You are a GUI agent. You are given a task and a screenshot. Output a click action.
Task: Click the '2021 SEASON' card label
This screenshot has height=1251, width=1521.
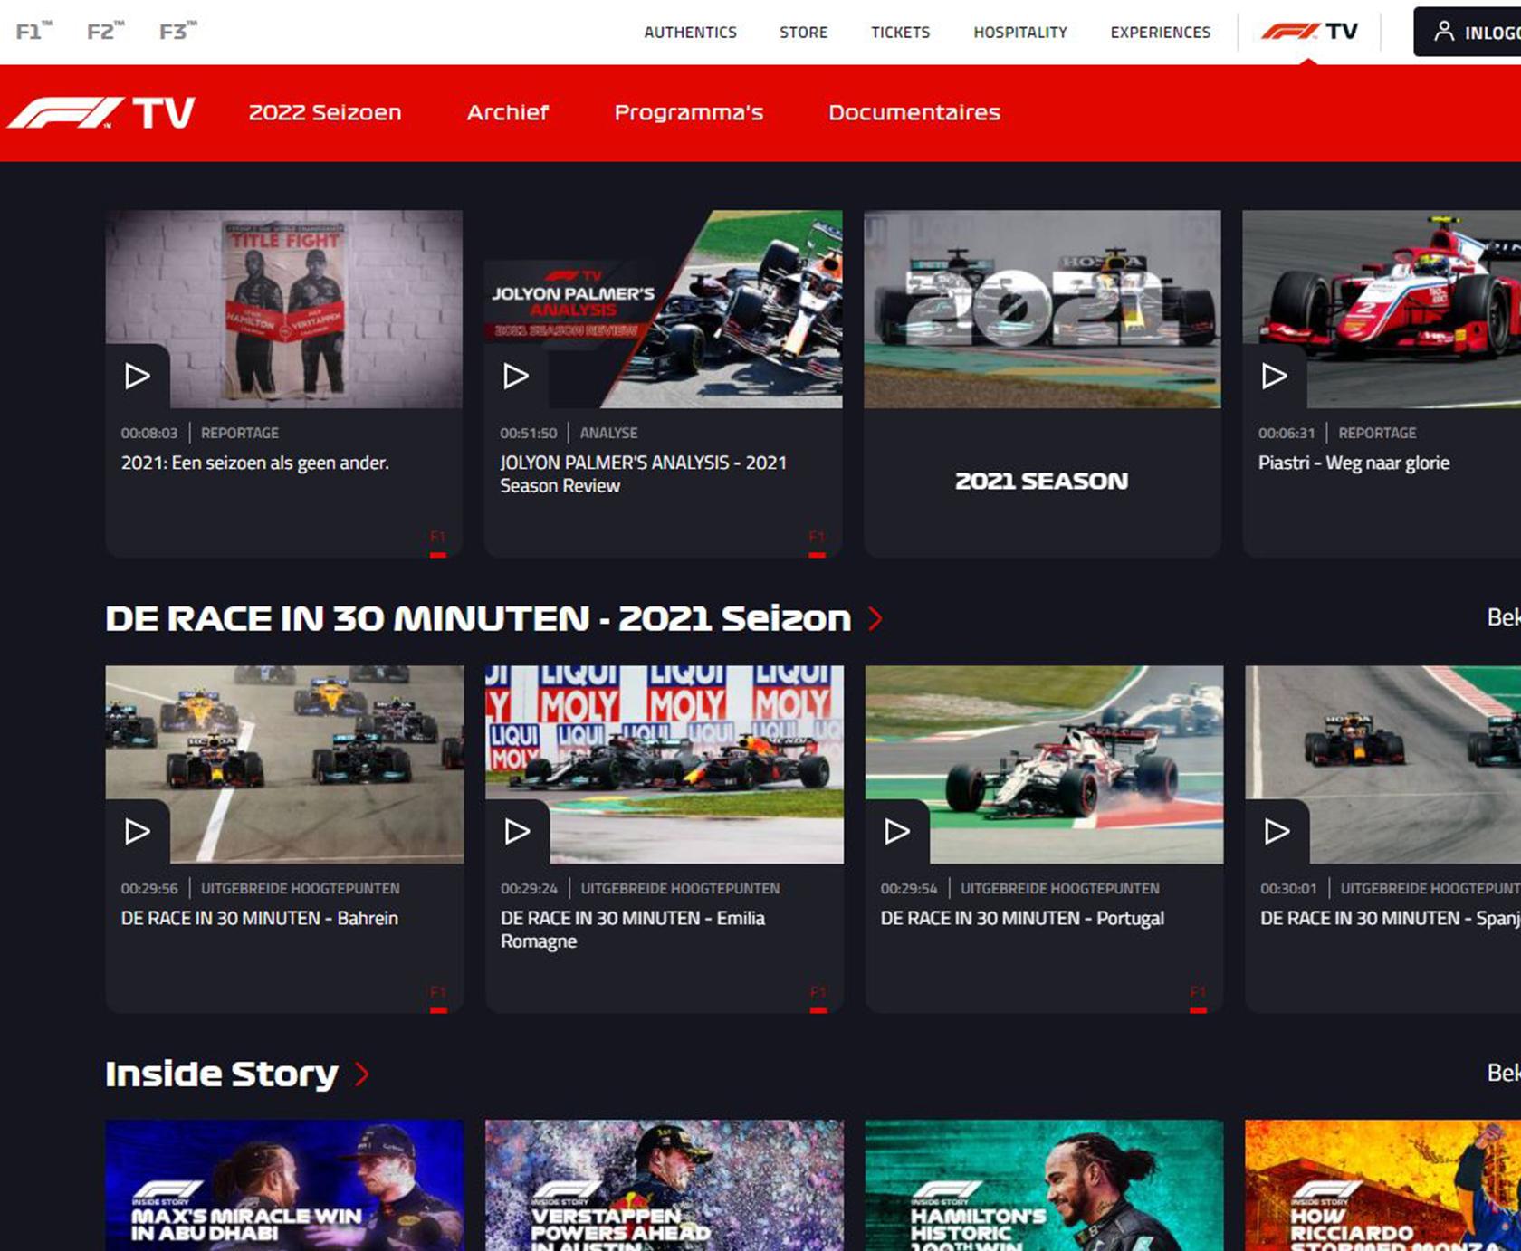(1042, 481)
